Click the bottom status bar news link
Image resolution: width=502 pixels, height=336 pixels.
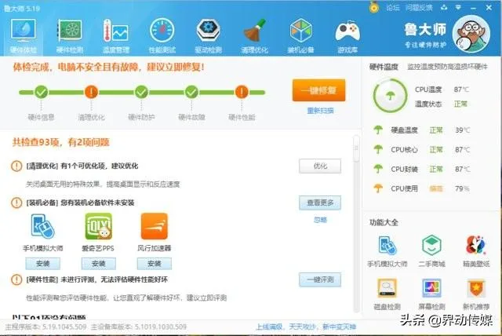tap(306, 327)
